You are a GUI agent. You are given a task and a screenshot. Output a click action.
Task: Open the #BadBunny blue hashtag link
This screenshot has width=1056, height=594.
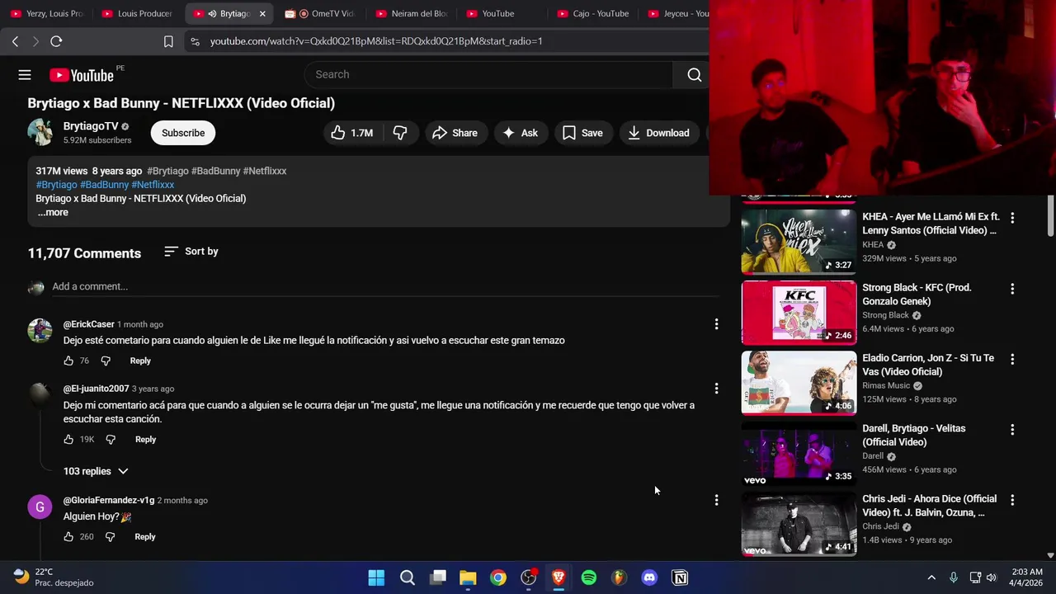104,185
